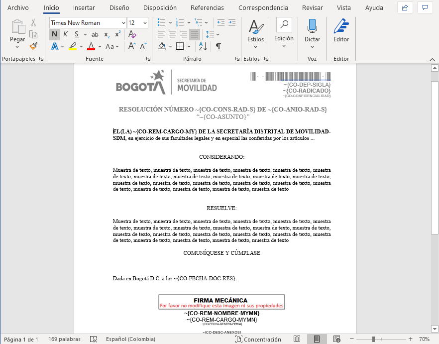Decrease paragraph indent
This screenshot has height=344, width=439.
click(x=221, y=22)
